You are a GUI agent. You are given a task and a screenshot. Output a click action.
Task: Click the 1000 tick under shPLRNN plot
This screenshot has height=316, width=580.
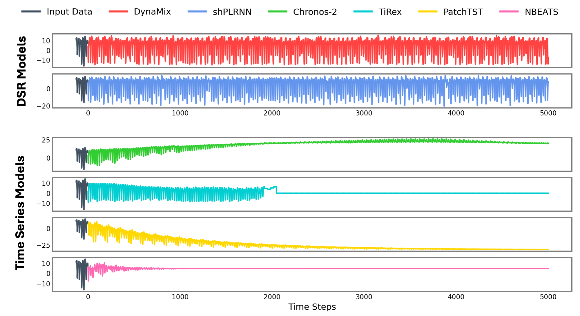180,113
